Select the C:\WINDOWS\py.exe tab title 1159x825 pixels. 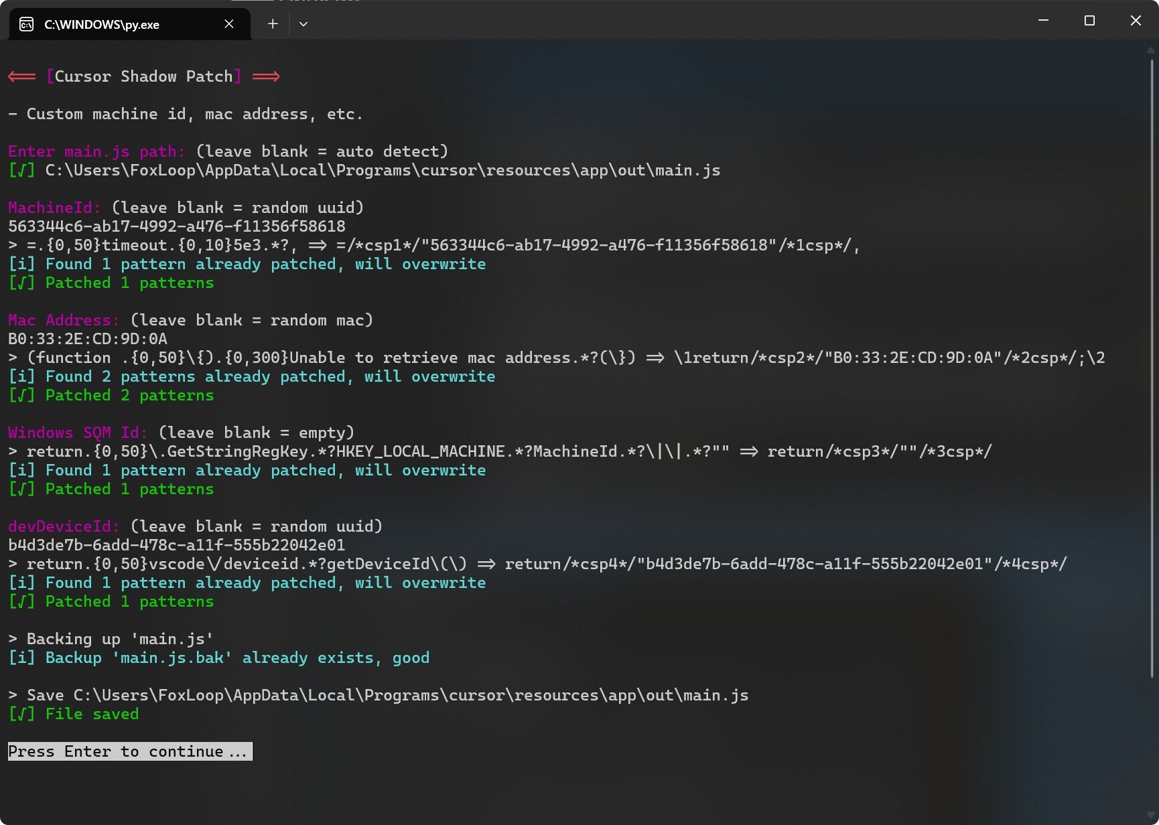(102, 25)
